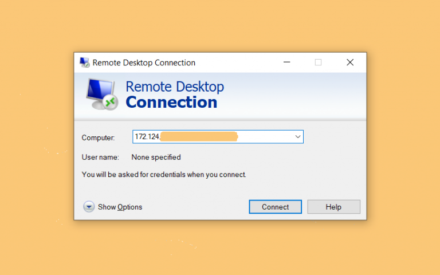This screenshot has width=440, height=275.
Task: Click the Connect button
Action: click(x=275, y=207)
